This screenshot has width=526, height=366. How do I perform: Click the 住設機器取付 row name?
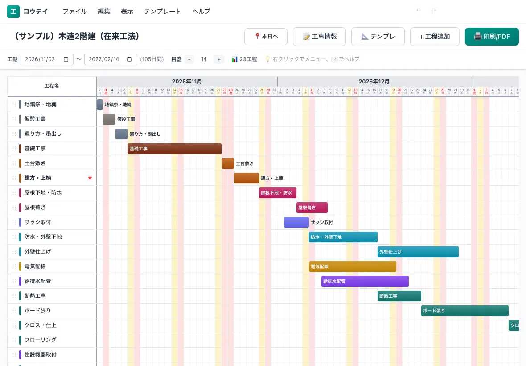tap(40, 354)
